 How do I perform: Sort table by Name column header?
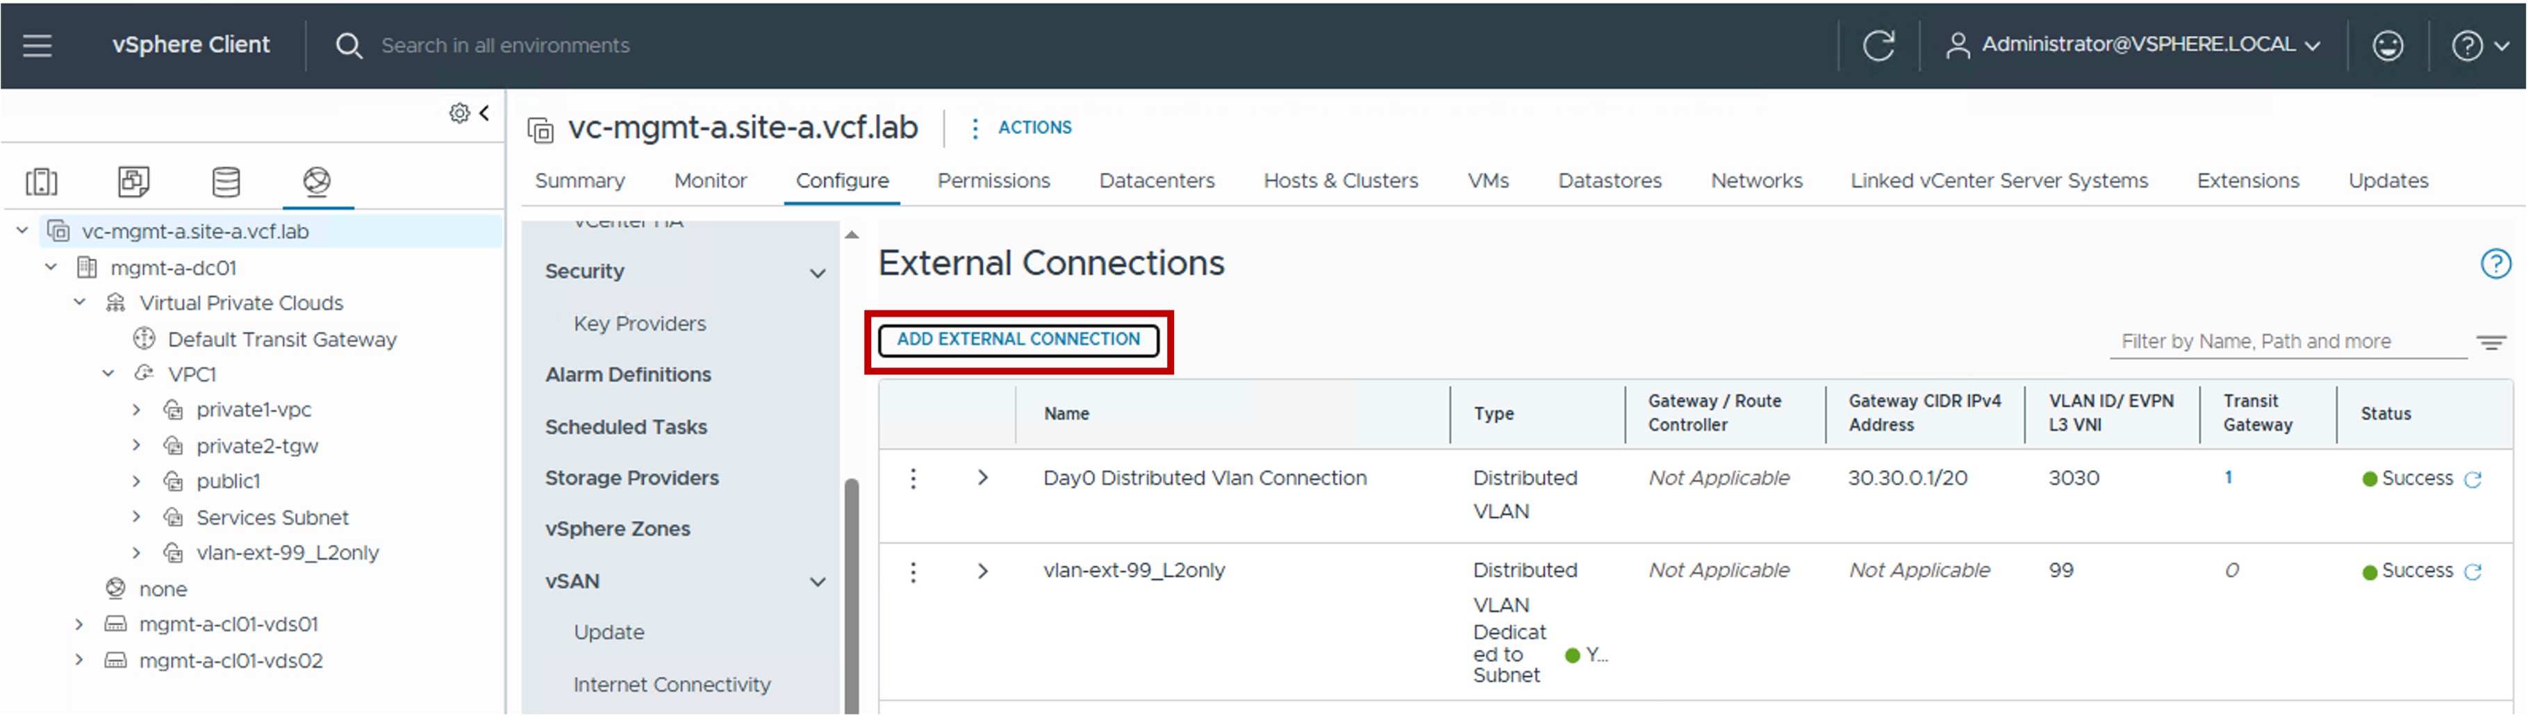(1066, 415)
